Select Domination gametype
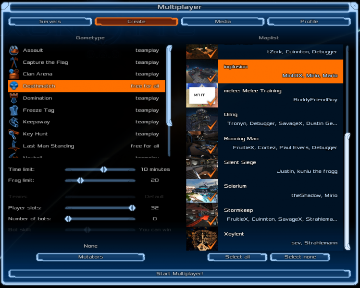The image size is (360, 288). pos(87,98)
